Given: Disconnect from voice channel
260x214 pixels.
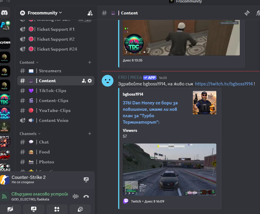Looking at the screenshot, I should click(86, 196).
